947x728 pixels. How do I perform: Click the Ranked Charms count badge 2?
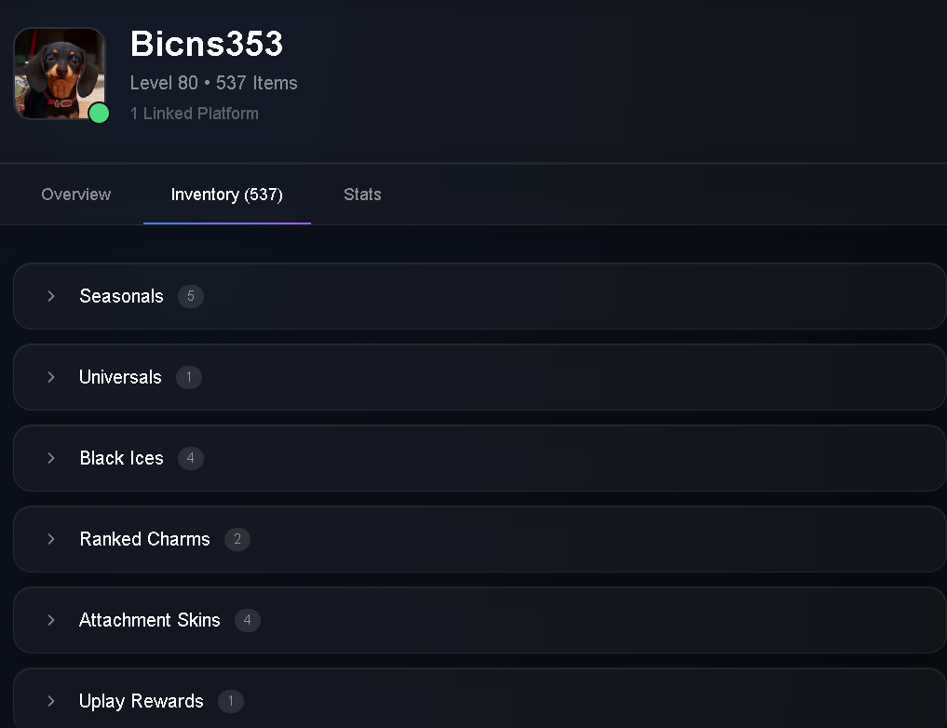[x=237, y=538]
